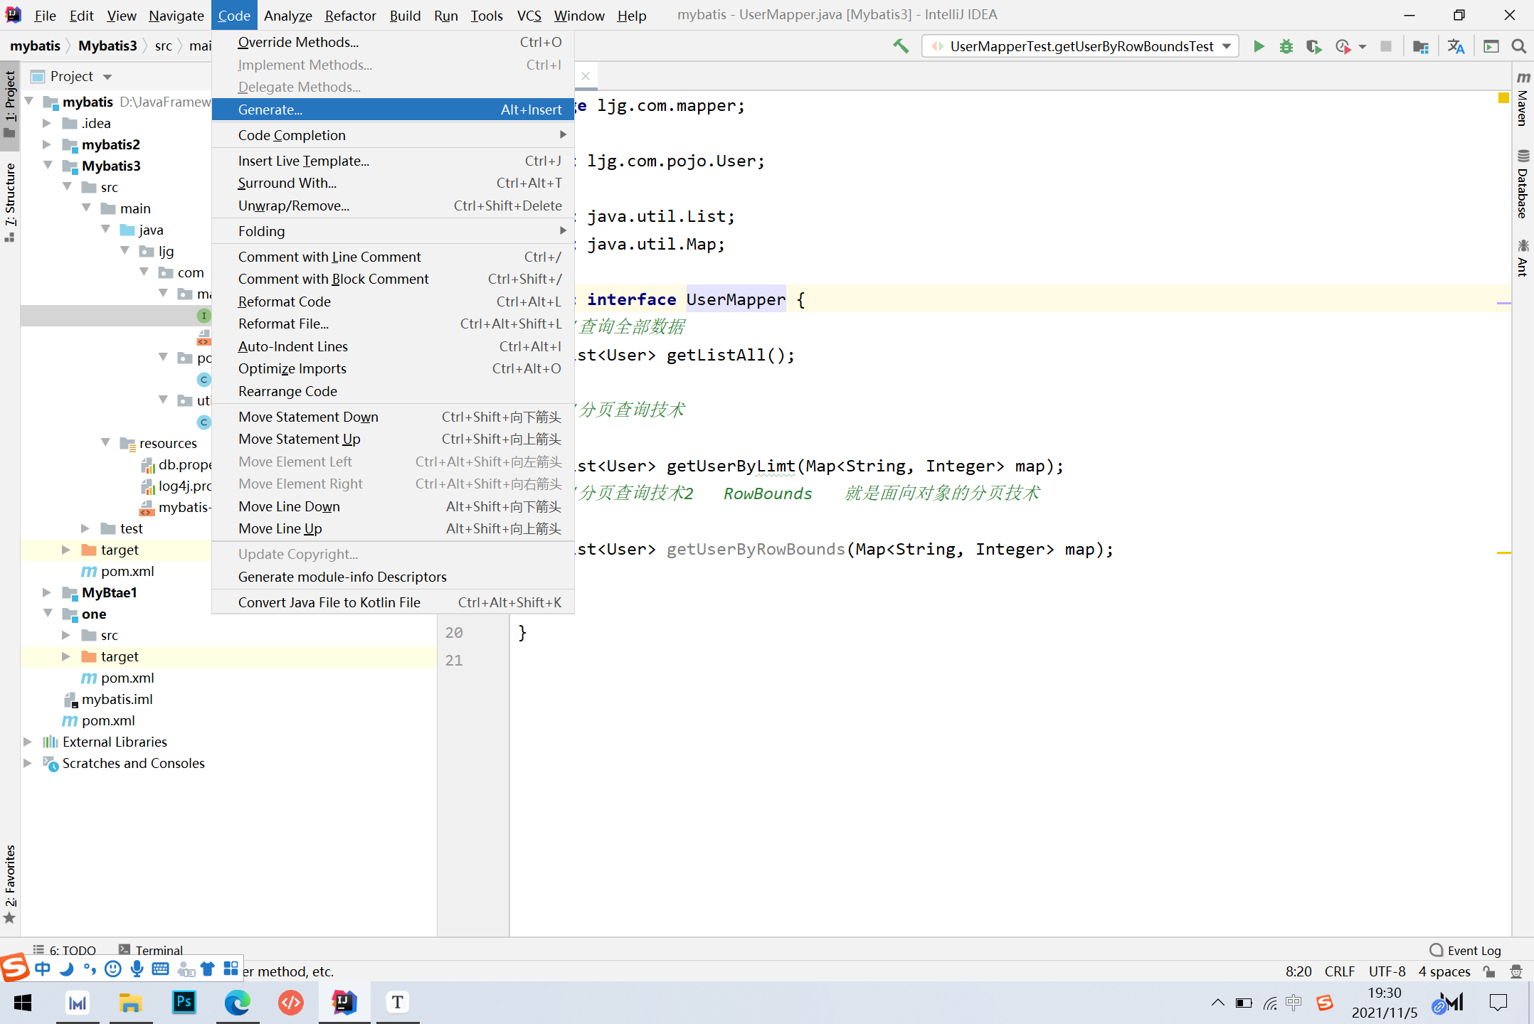Start debugging with the bug icon
Screen dimensions: 1534x1024
pyautogui.click(x=1286, y=46)
